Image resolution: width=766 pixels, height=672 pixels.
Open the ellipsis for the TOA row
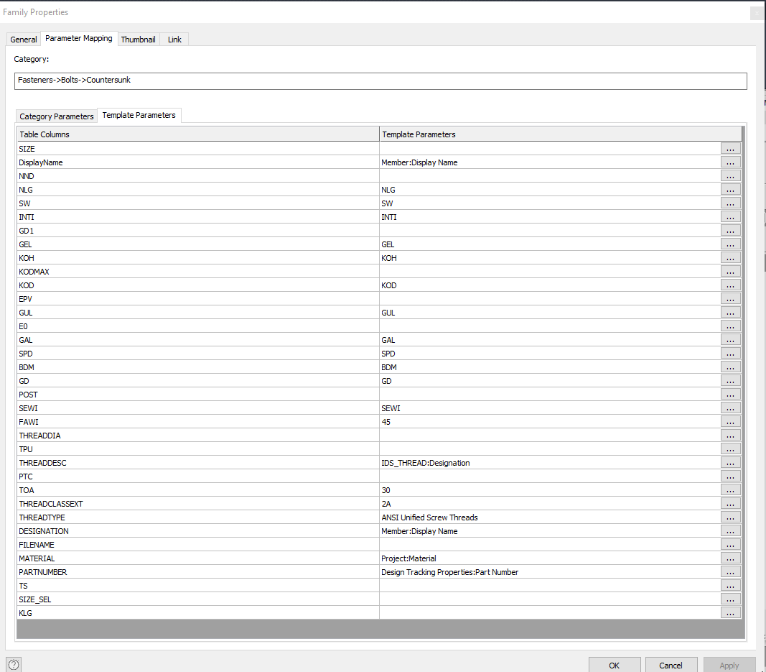click(730, 489)
